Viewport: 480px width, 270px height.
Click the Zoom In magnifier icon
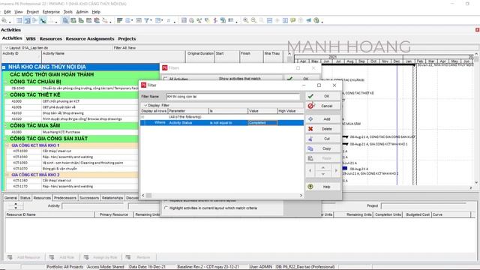pyautogui.click(x=245, y=20)
